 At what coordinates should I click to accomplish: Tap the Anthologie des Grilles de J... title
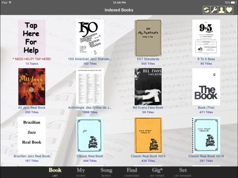[x=90, y=107]
